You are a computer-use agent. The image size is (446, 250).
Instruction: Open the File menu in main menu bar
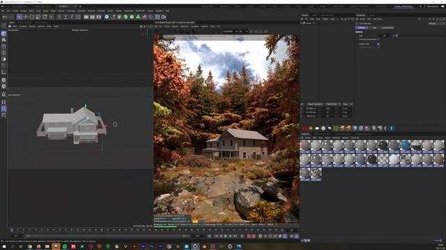click(3, 11)
